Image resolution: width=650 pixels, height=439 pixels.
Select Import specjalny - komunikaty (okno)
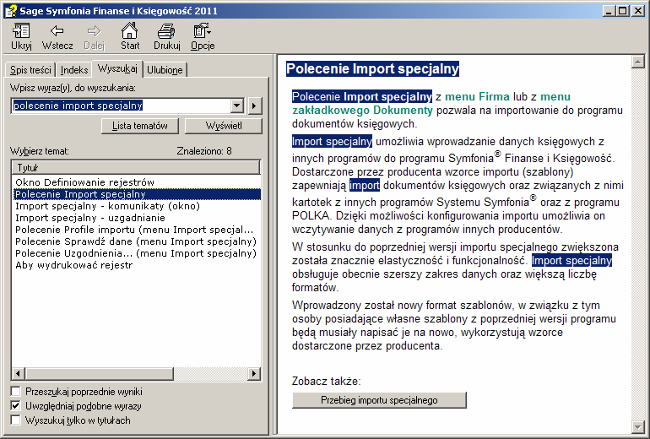107,206
